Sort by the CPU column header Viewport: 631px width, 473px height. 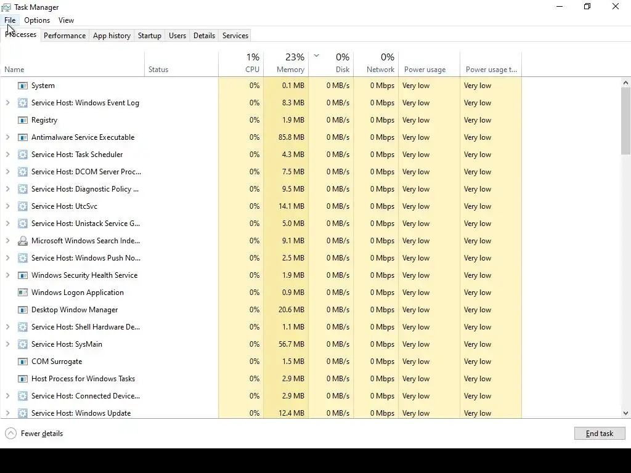tap(241, 64)
